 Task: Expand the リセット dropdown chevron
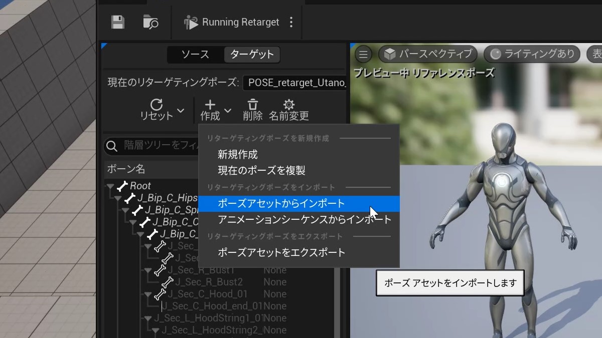tap(181, 110)
